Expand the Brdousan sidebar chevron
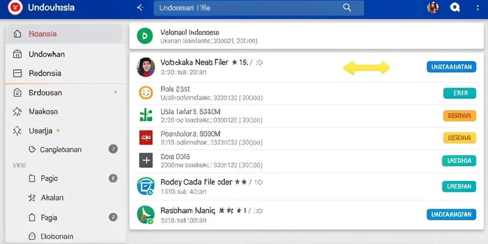 click(x=115, y=92)
